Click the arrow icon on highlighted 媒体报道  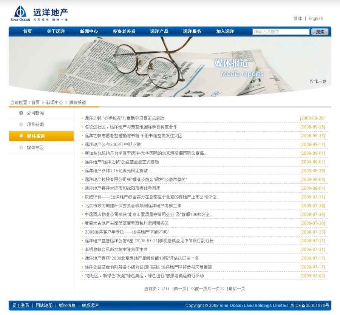pos(21,136)
